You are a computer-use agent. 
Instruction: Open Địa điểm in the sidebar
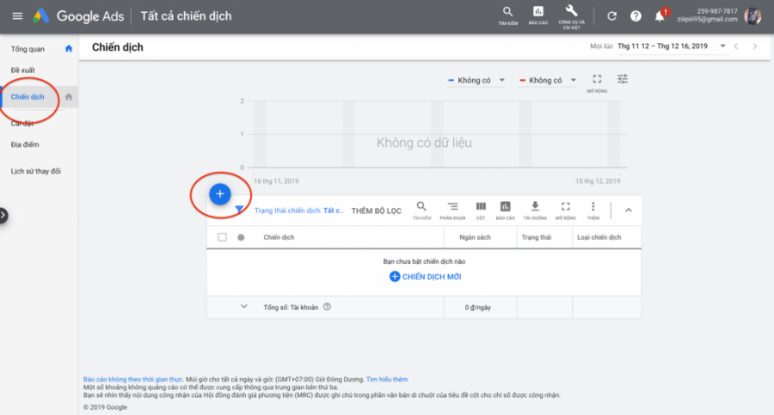(x=25, y=144)
